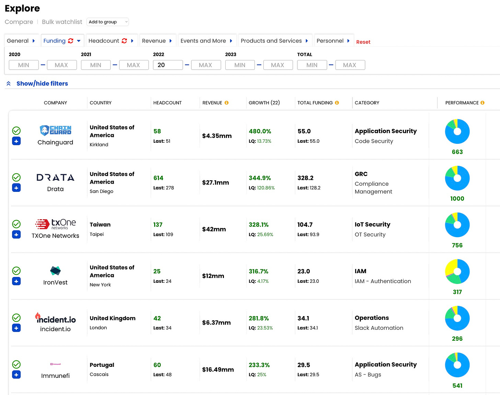Collapse the Funding filter down arrow

tap(79, 41)
